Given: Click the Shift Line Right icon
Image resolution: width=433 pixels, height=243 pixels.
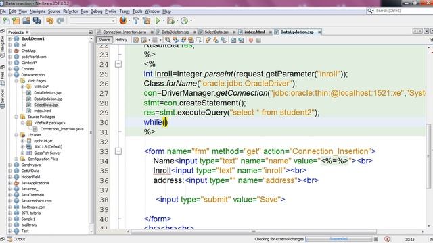Looking at the screenshot, I should click(242, 40).
